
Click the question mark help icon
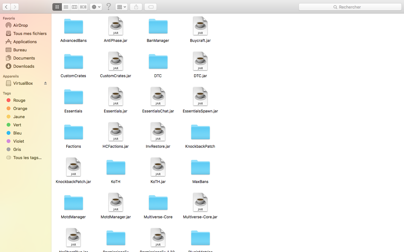[x=109, y=7]
